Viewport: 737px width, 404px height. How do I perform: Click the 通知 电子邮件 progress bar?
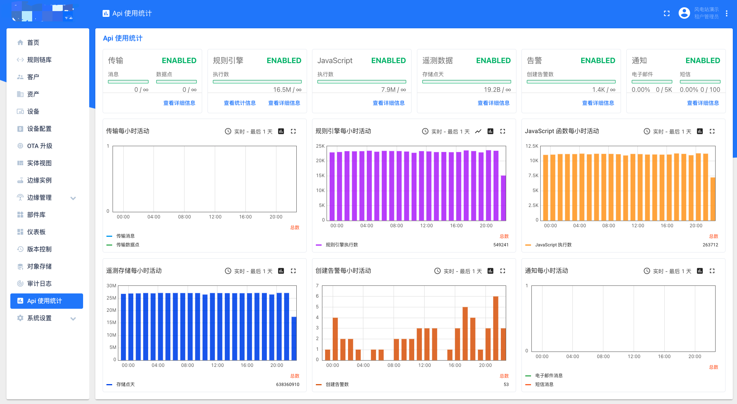(x=652, y=81)
